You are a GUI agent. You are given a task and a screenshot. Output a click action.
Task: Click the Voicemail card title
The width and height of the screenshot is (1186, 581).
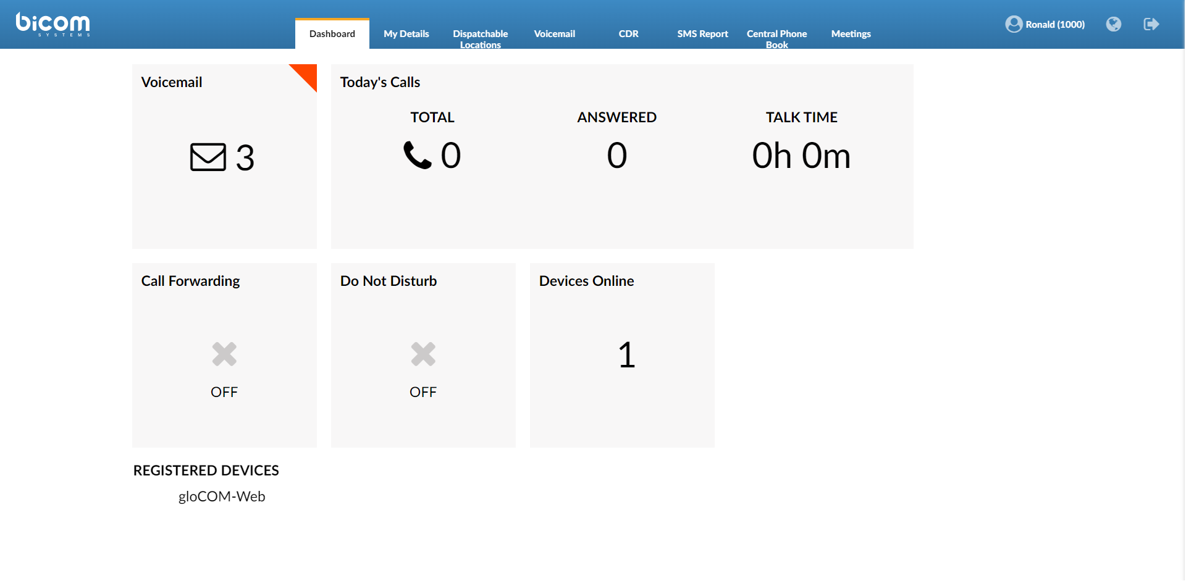point(172,82)
